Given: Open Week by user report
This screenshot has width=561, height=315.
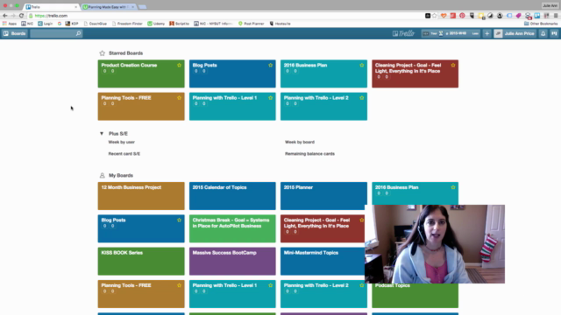Looking at the screenshot, I should point(122,142).
